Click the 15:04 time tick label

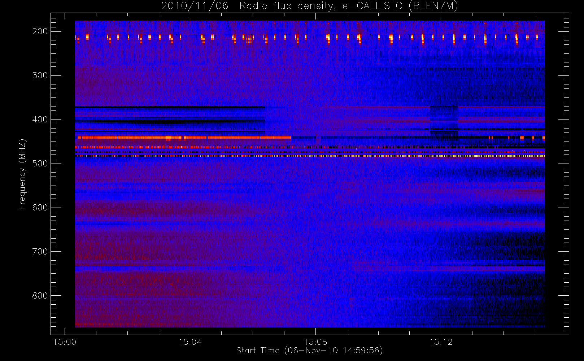coord(190,342)
